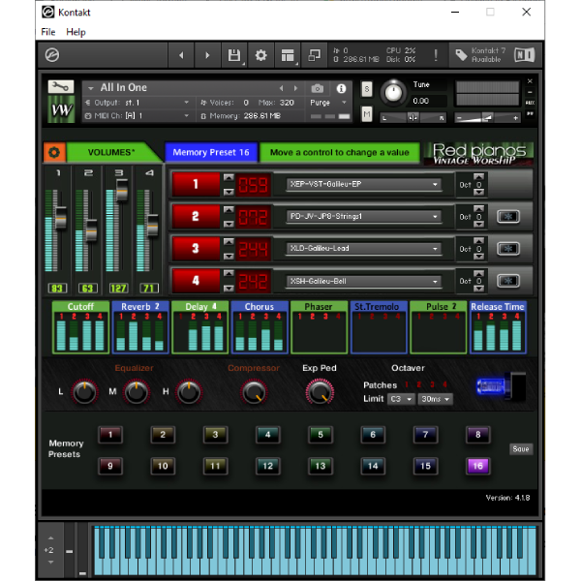Open the workspace layout panel icon
Viewport: 581px width, 581px height.
pyautogui.click(x=288, y=55)
